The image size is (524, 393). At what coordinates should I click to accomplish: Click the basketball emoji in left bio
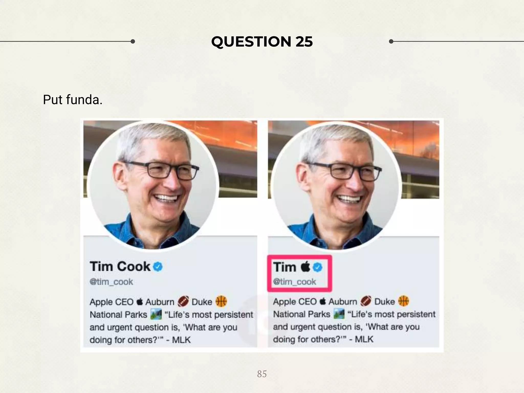221,301
